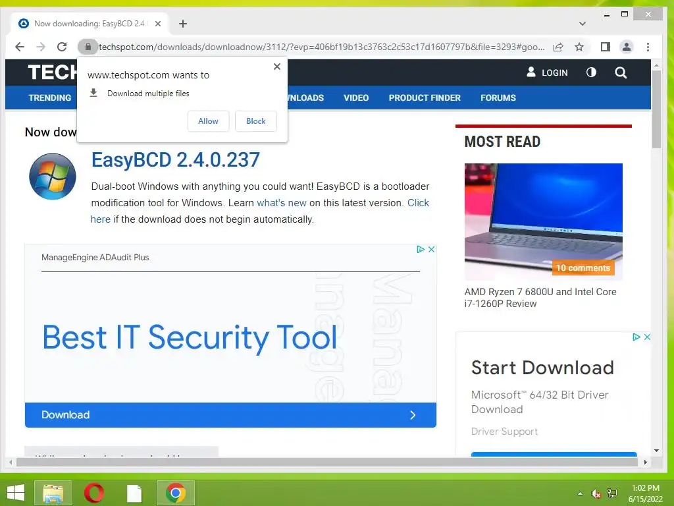This screenshot has width=674, height=506.
Task: Click the address bar URL field
Action: pos(321,47)
